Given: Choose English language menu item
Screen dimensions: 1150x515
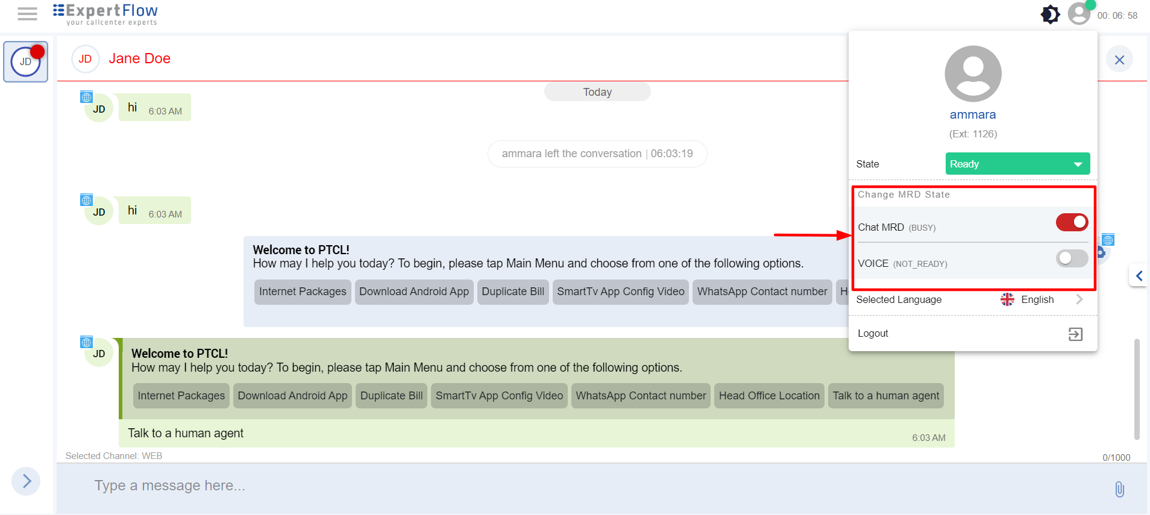Looking at the screenshot, I should coord(1037,299).
